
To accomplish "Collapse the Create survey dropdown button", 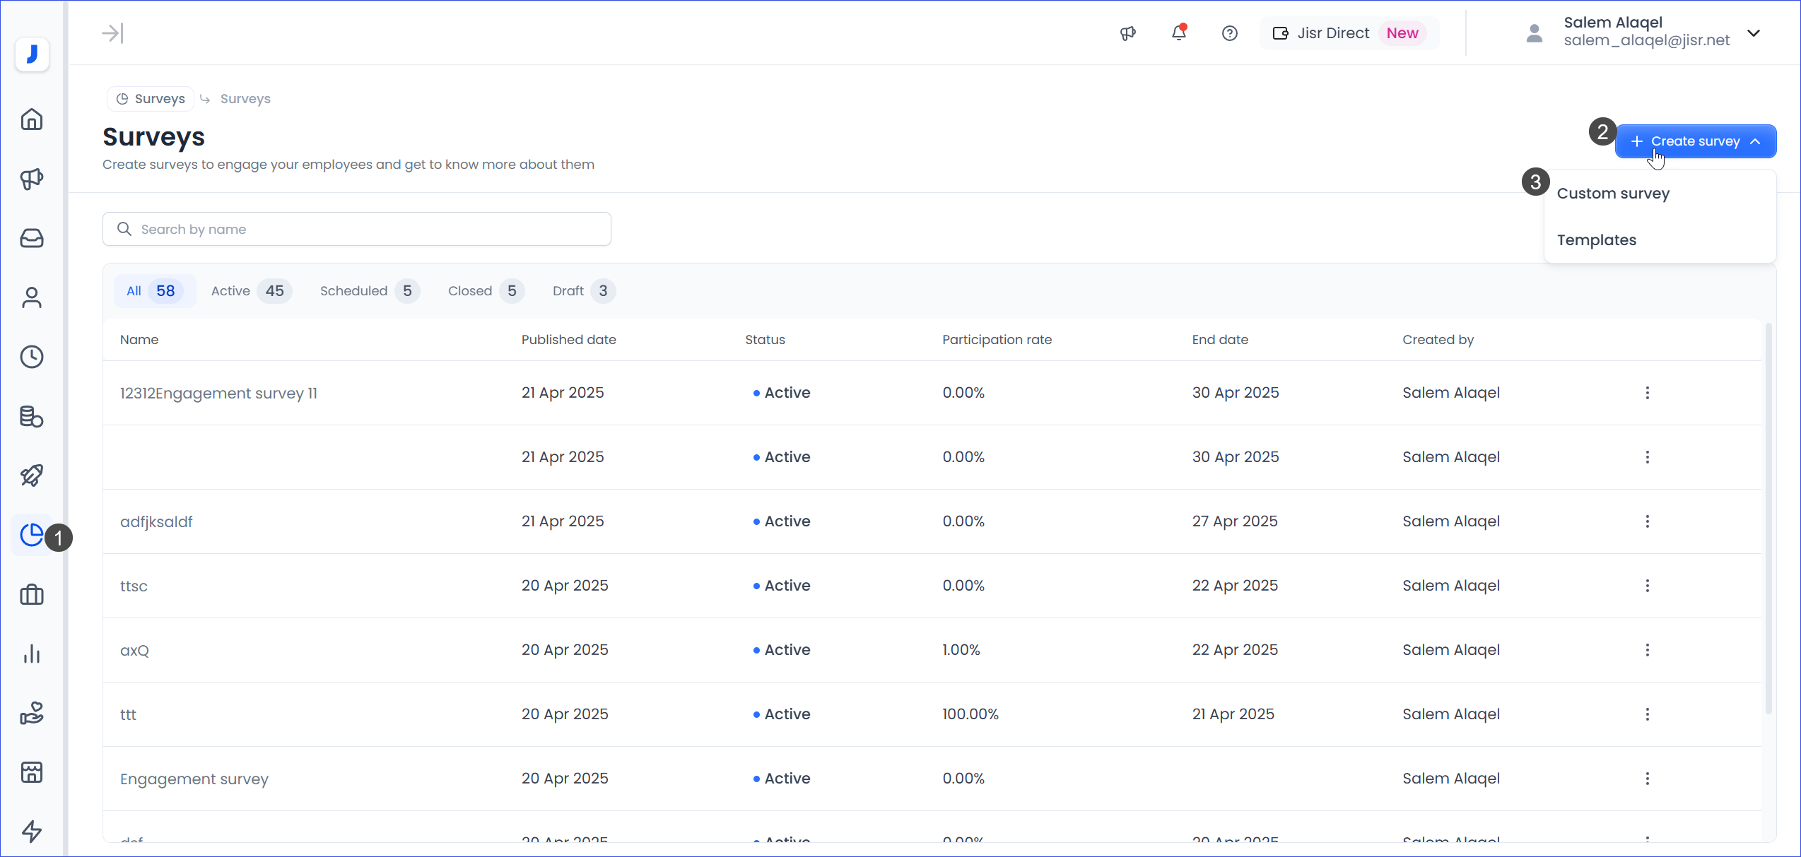I will (x=1695, y=141).
